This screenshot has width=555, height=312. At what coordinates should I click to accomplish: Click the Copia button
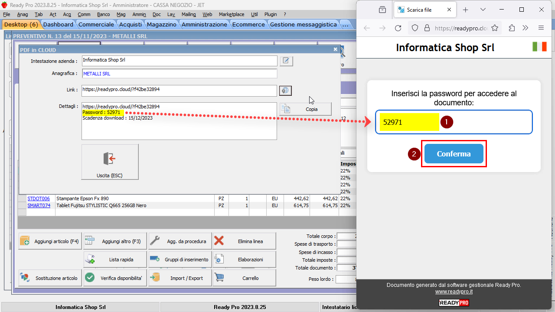coord(305,109)
